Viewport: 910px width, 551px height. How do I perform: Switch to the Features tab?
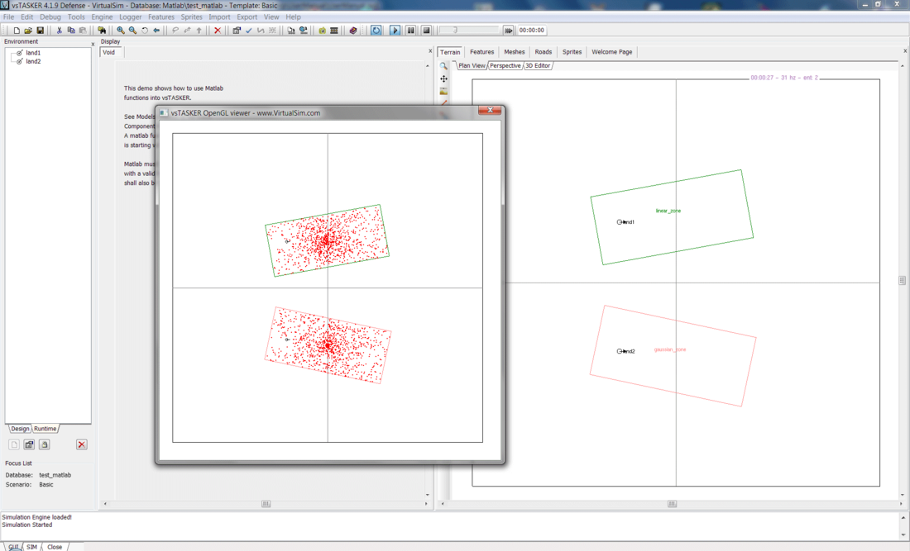[x=481, y=52]
